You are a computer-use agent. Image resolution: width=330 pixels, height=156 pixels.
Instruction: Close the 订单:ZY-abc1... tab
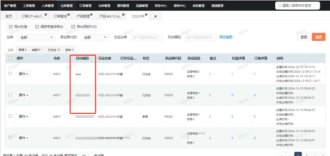point(46,14)
